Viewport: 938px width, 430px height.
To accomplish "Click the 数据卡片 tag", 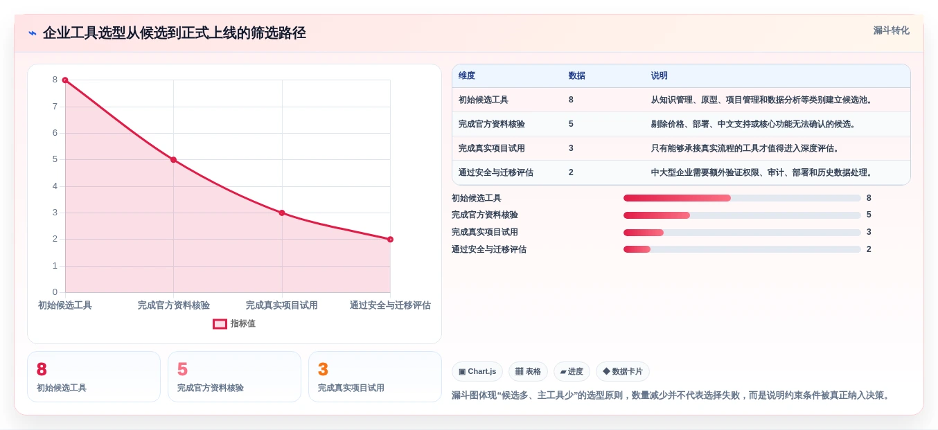I will click(x=623, y=372).
